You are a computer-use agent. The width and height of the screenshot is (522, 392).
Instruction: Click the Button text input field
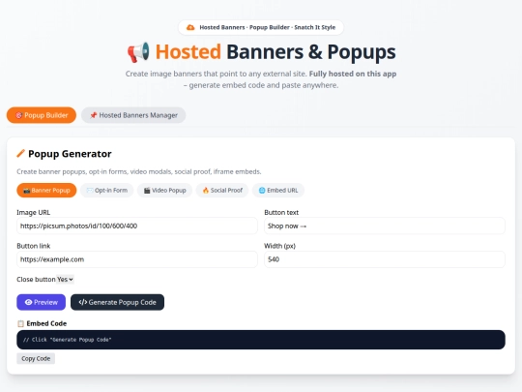tap(385, 226)
